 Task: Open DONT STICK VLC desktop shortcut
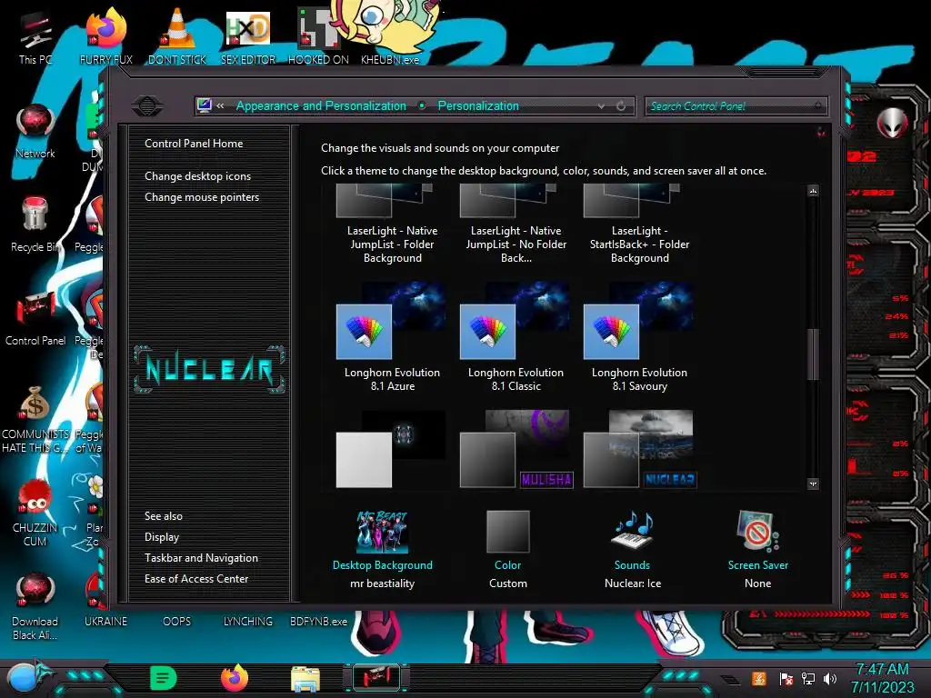[177, 35]
